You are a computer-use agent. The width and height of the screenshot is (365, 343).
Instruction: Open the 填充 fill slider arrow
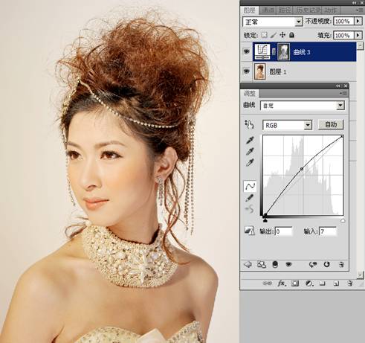pyautogui.click(x=358, y=35)
